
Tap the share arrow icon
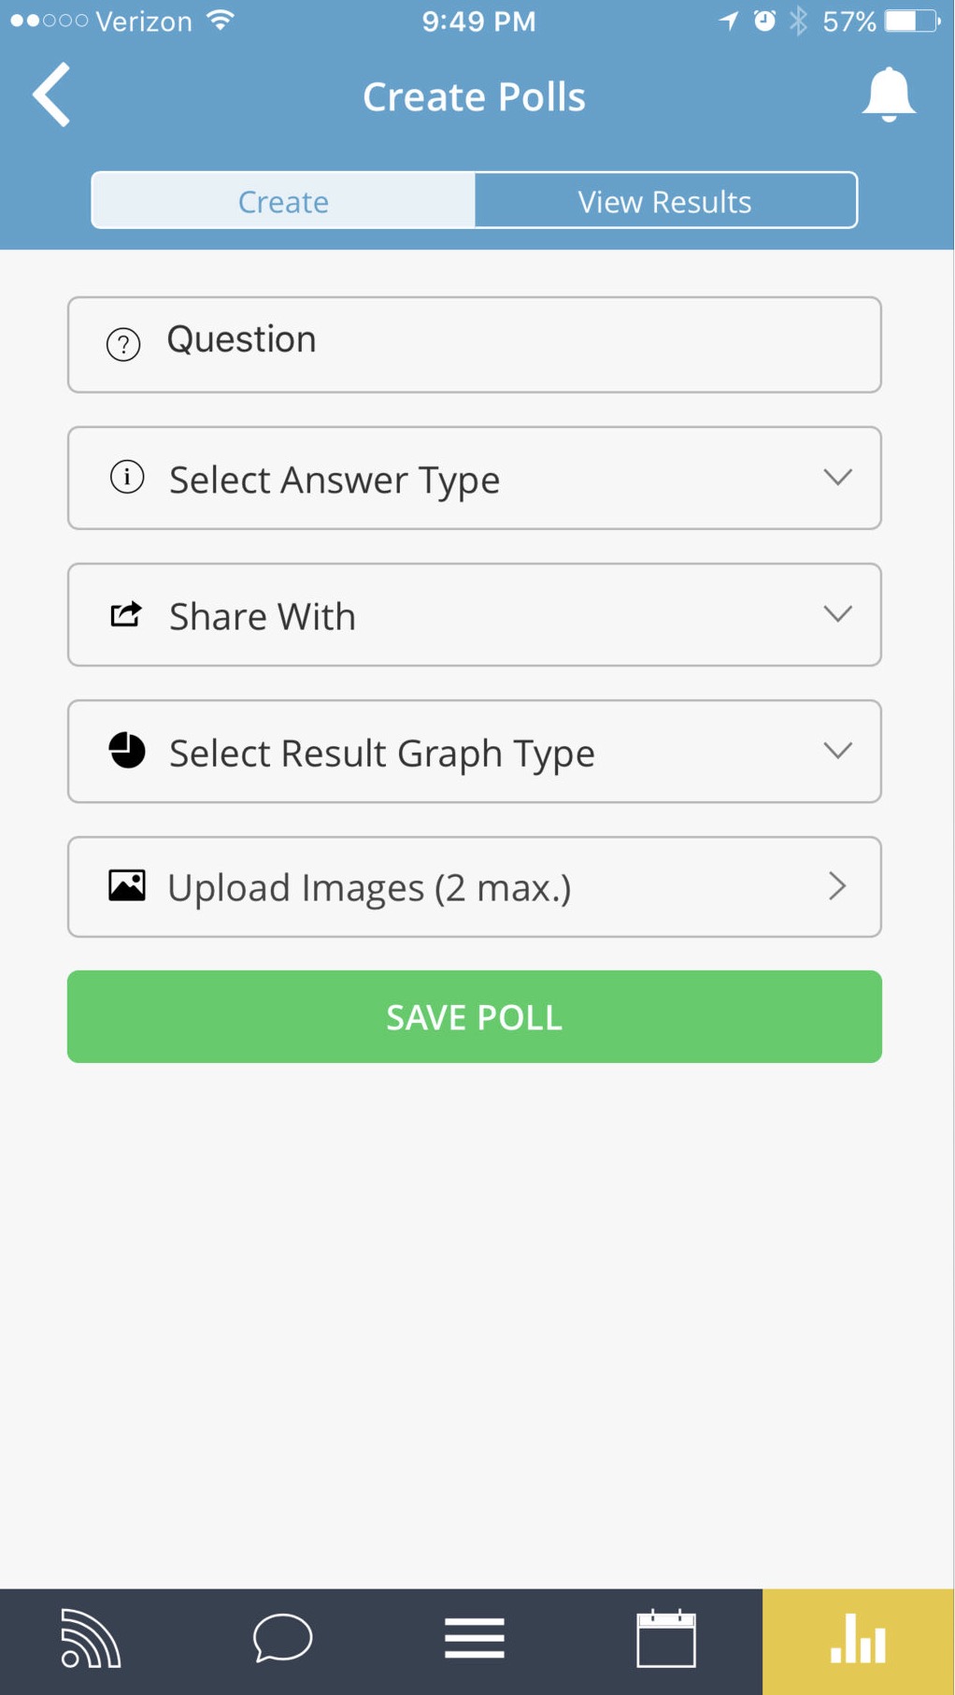click(126, 614)
